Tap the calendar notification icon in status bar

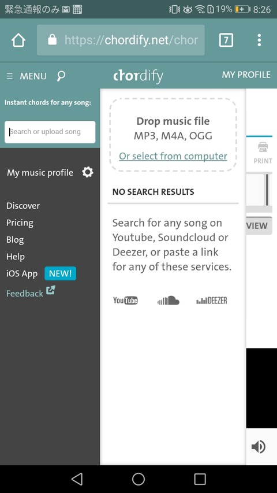77,10
